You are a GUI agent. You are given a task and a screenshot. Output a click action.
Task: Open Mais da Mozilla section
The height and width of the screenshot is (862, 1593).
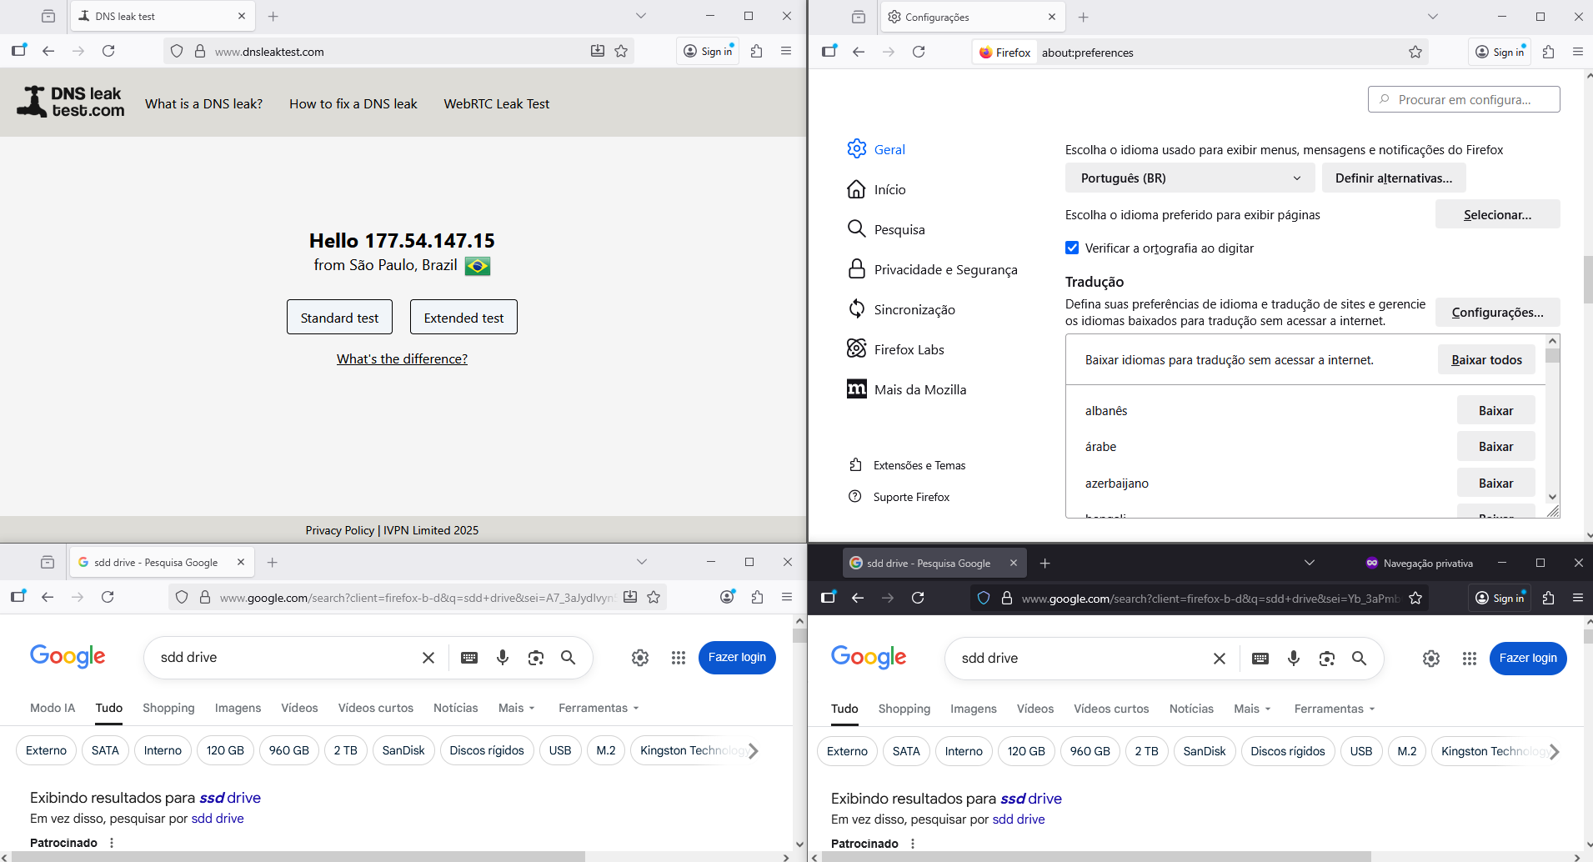point(907,389)
